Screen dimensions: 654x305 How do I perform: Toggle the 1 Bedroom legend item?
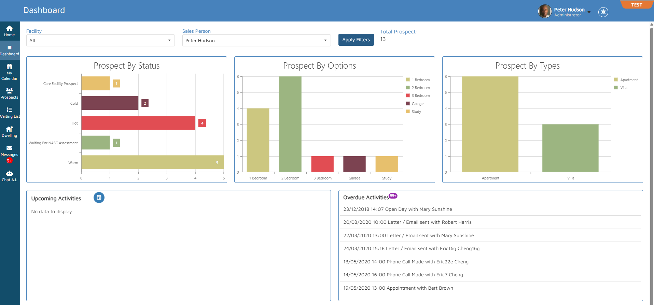click(418, 80)
